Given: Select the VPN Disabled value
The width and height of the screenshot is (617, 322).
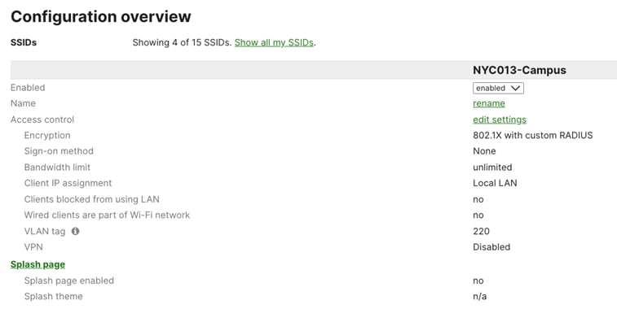Looking at the screenshot, I should click(x=491, y=247).
